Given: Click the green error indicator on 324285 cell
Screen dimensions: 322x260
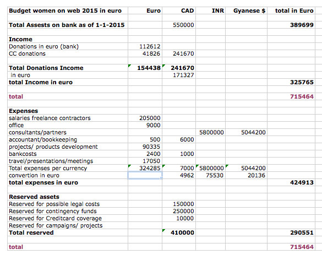Looking at the screenshot, I should tap(129, 166).
